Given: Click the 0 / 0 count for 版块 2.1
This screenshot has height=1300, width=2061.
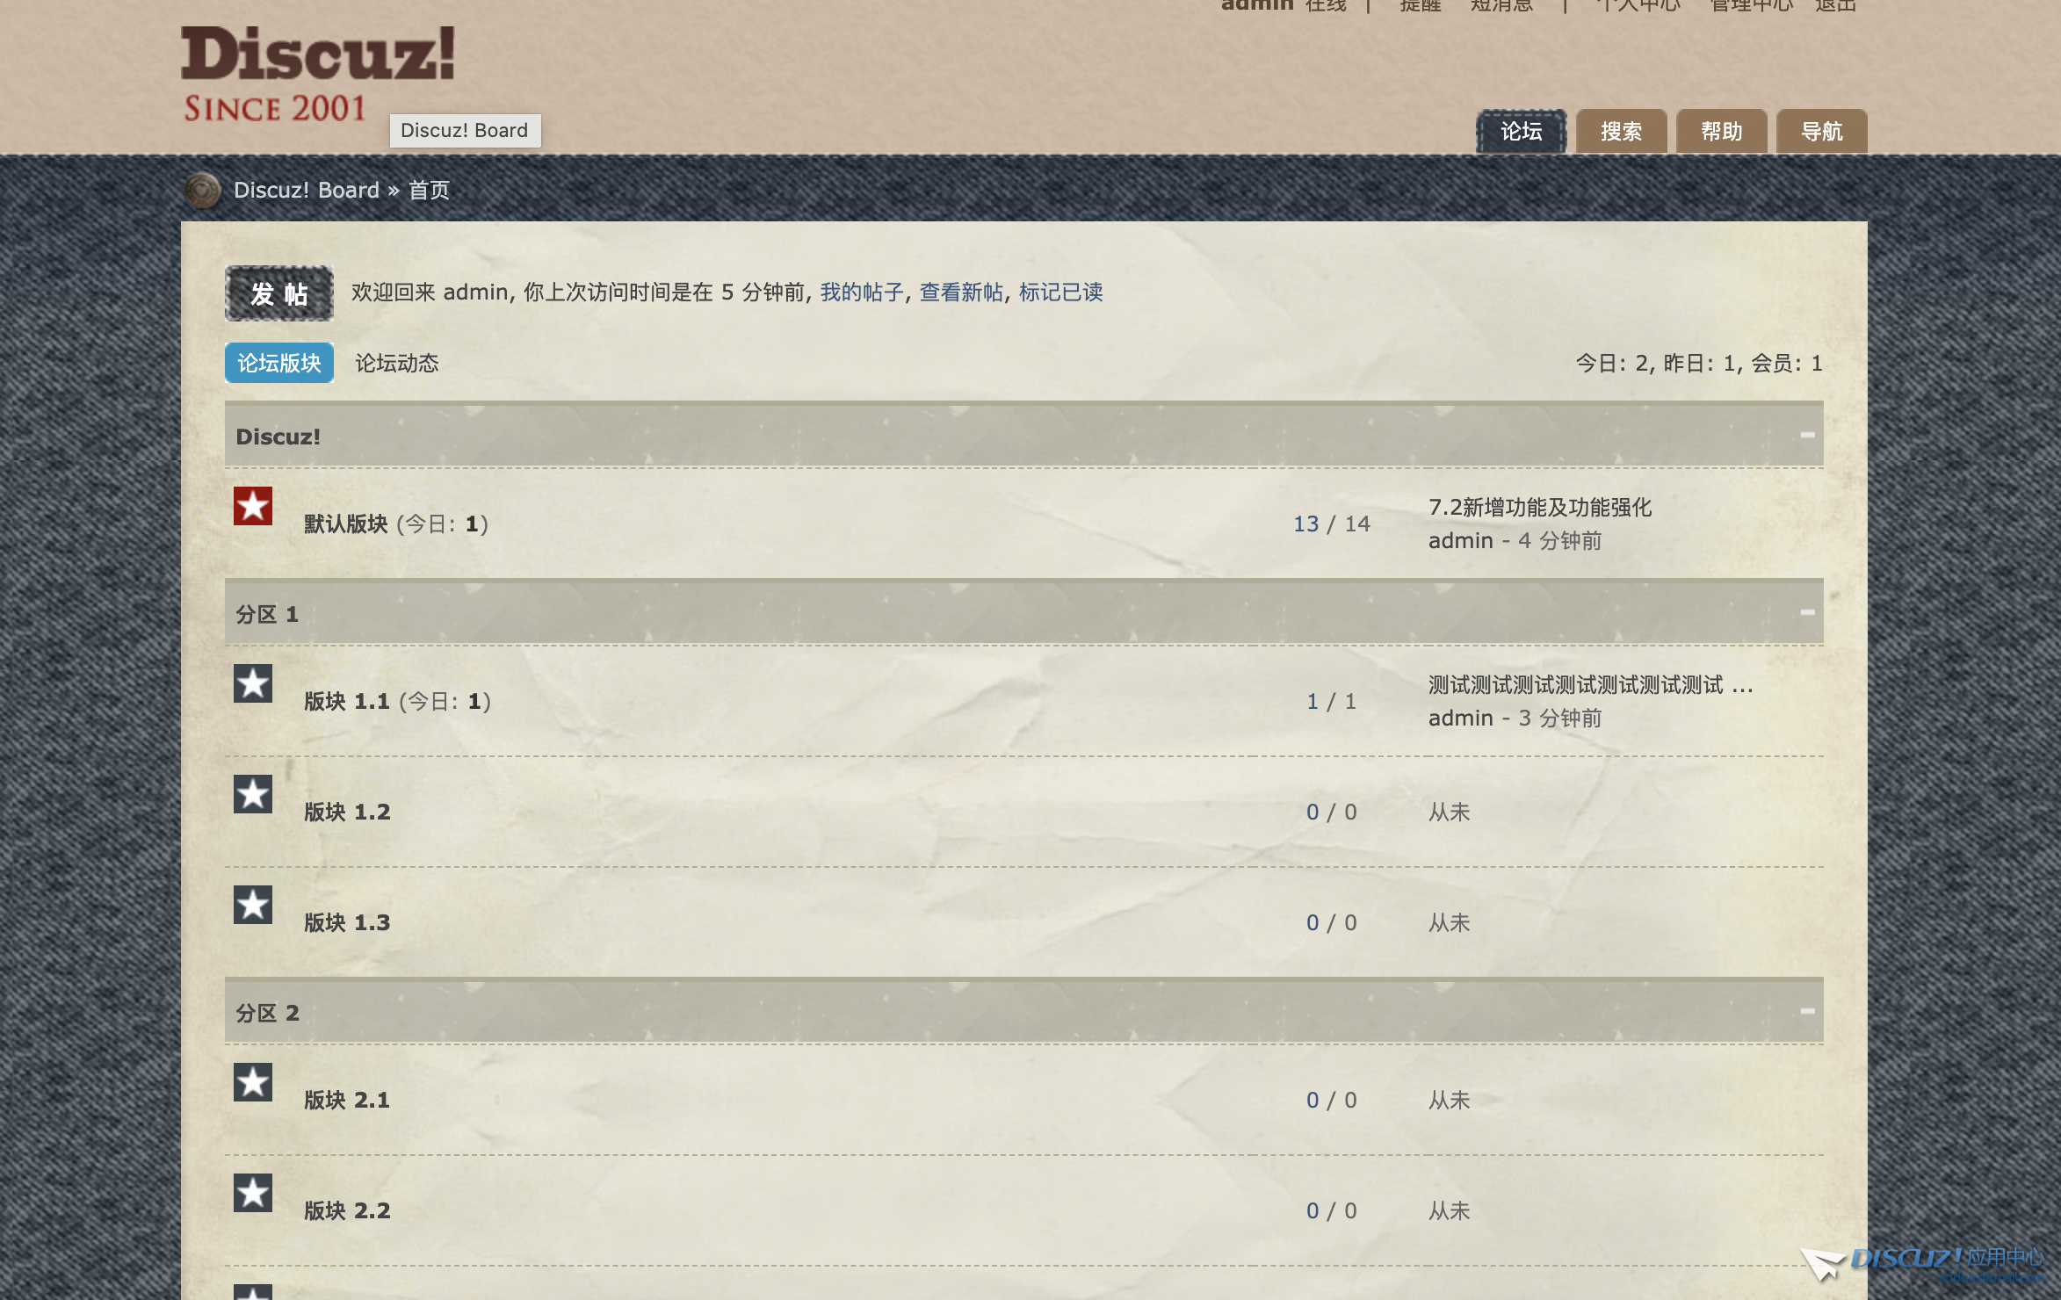Looking at the screenshot, I should pyautogui.click(x=1331, y=1101).
